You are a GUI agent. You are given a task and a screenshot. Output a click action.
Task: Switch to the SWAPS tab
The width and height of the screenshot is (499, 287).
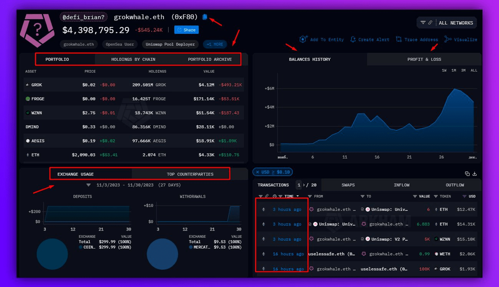348,185
